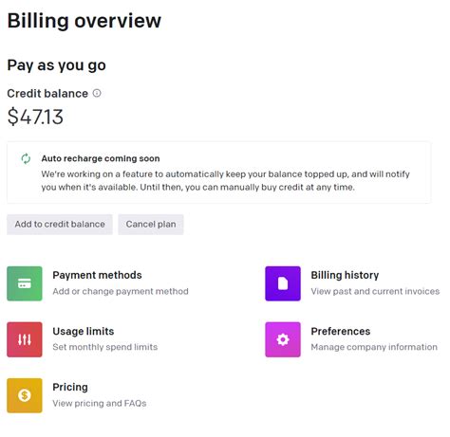450x437 pixels.
Task: Click 'View past and current invoices' text
Action: click(x=375, y=291)
